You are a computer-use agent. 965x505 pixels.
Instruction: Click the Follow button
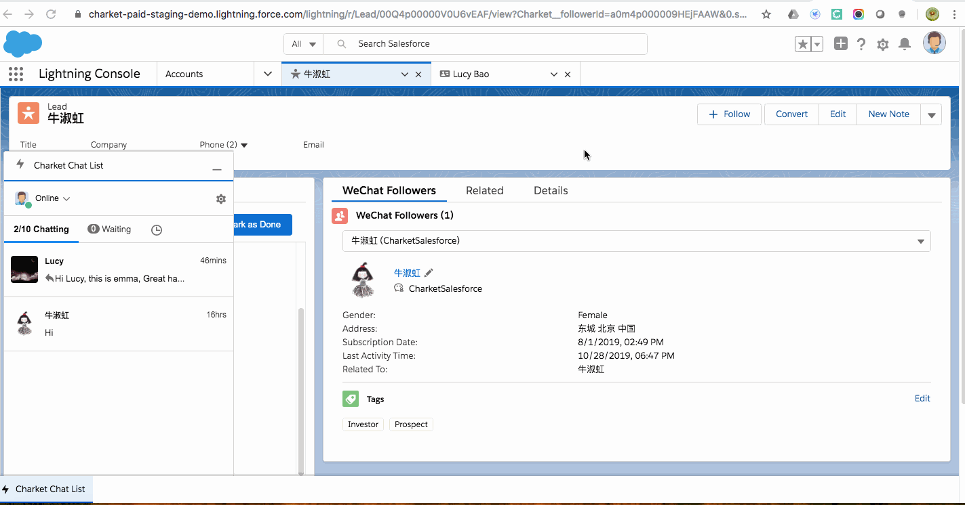[730, 114]
